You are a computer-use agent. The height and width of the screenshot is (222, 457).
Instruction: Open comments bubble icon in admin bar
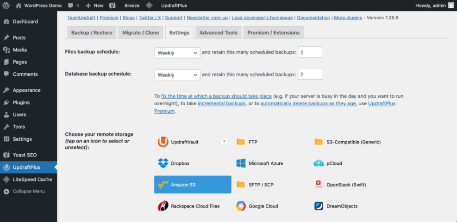tap(70, 5)
